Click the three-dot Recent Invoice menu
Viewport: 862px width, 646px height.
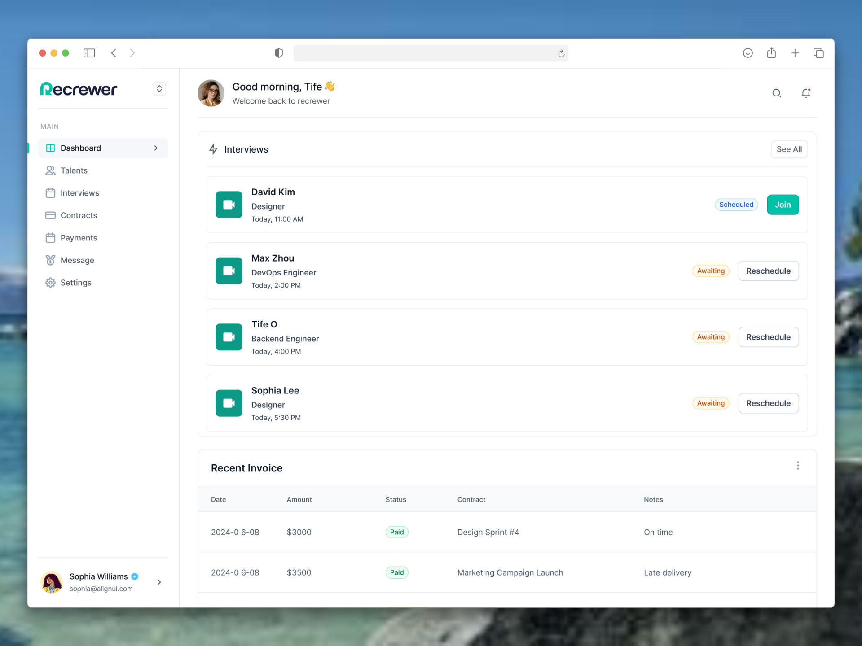click(798, 466)
